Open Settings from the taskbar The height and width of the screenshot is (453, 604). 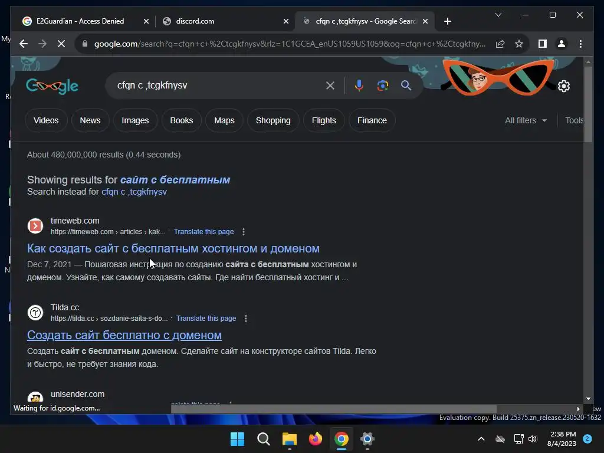click(x=367, y=439)
